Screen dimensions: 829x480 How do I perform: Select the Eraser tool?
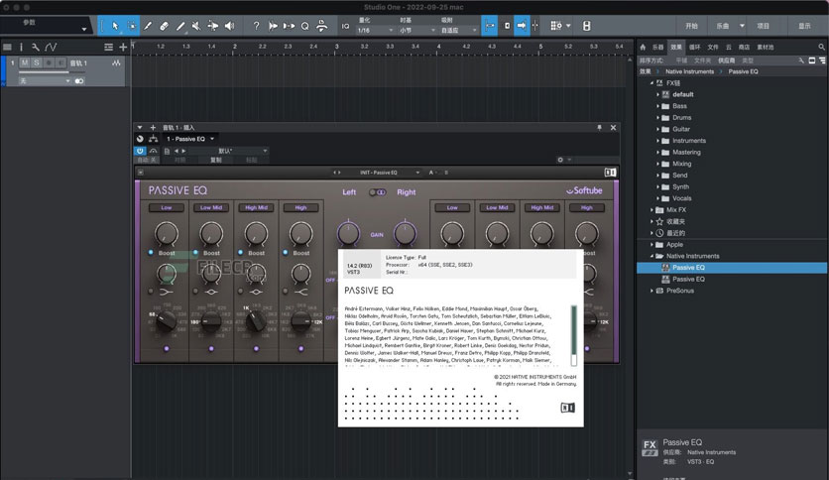pyautogui.click(x=164, y=26)
